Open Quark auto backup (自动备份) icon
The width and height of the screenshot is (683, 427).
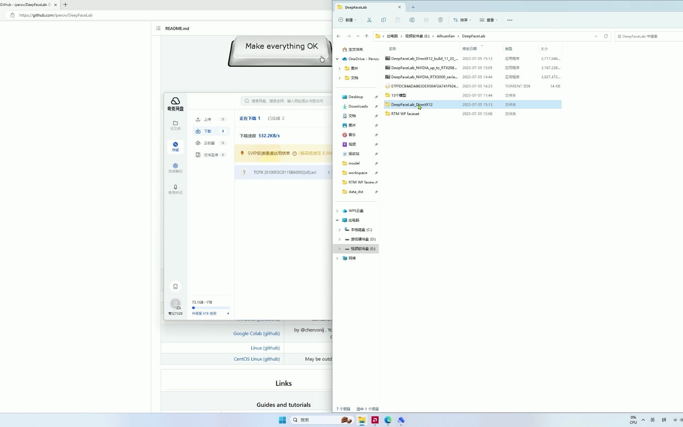[x=175, y=168]
